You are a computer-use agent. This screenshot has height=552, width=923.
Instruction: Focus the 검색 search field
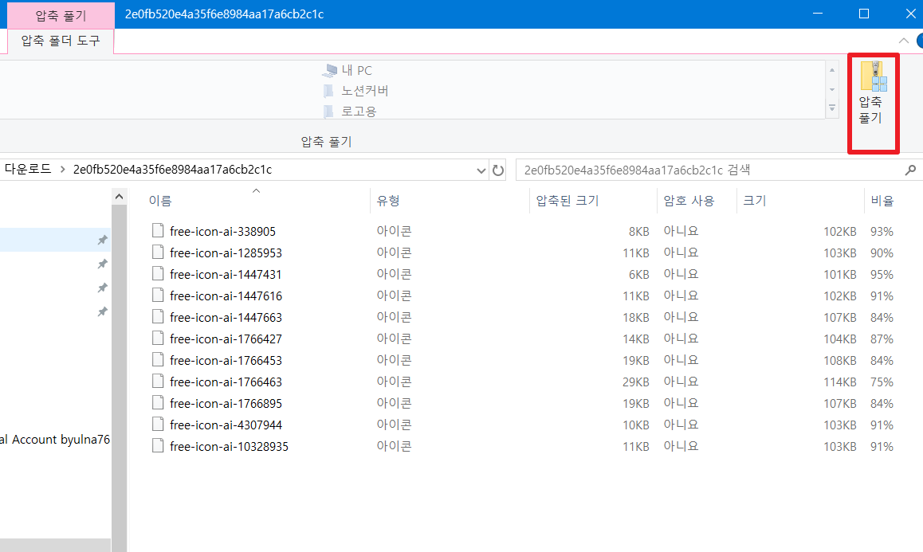tap(709, 170)
